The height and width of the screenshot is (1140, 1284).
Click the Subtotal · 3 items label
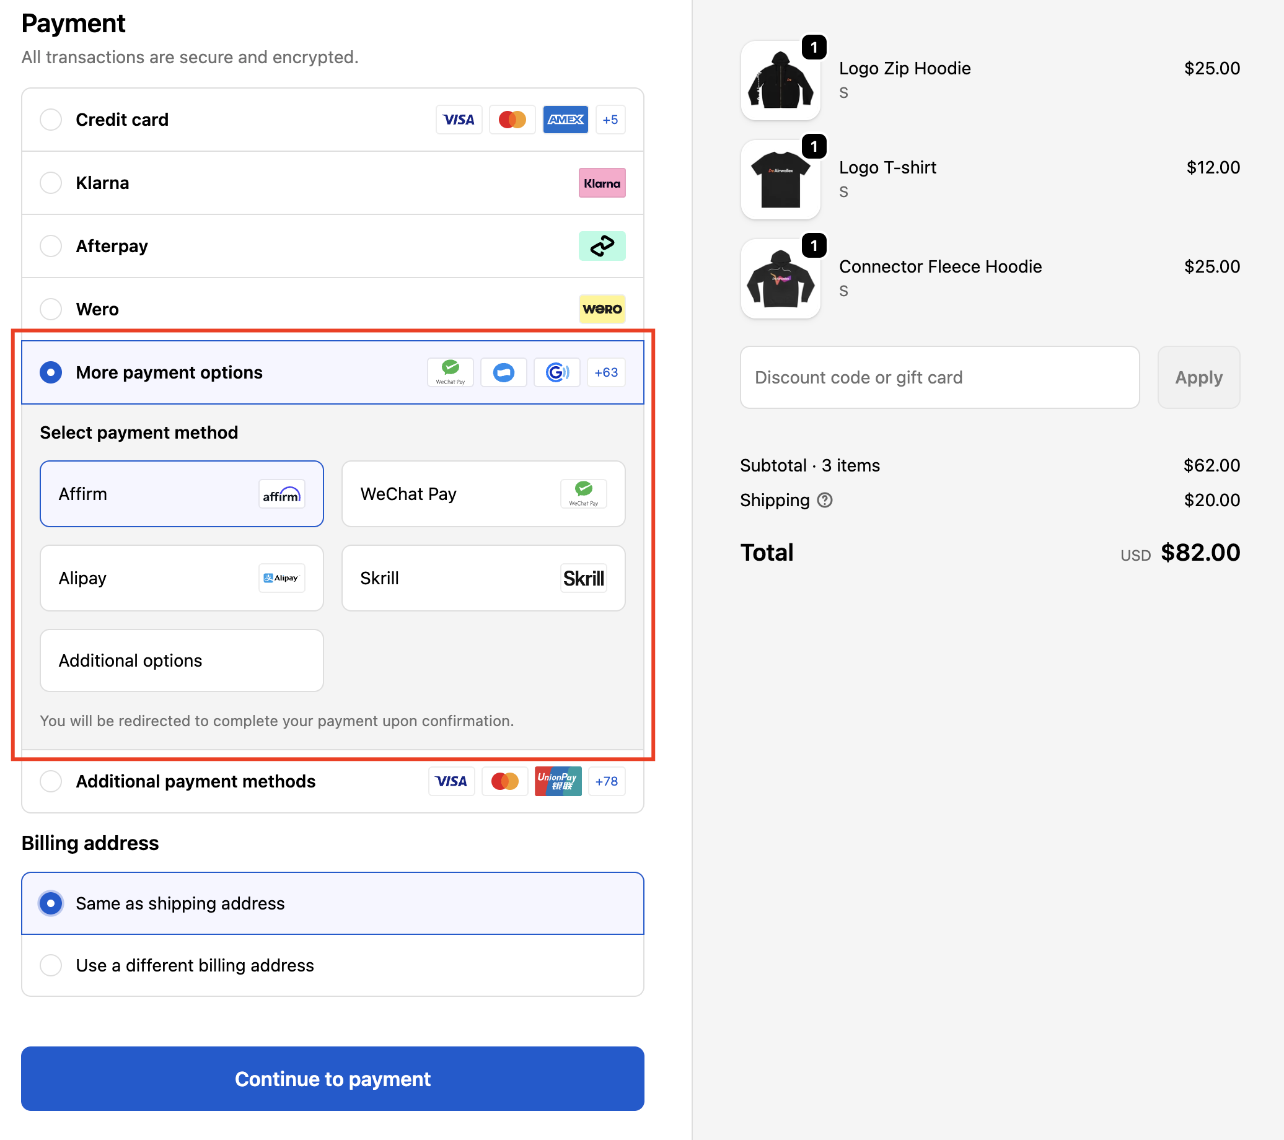coord(810,465)
